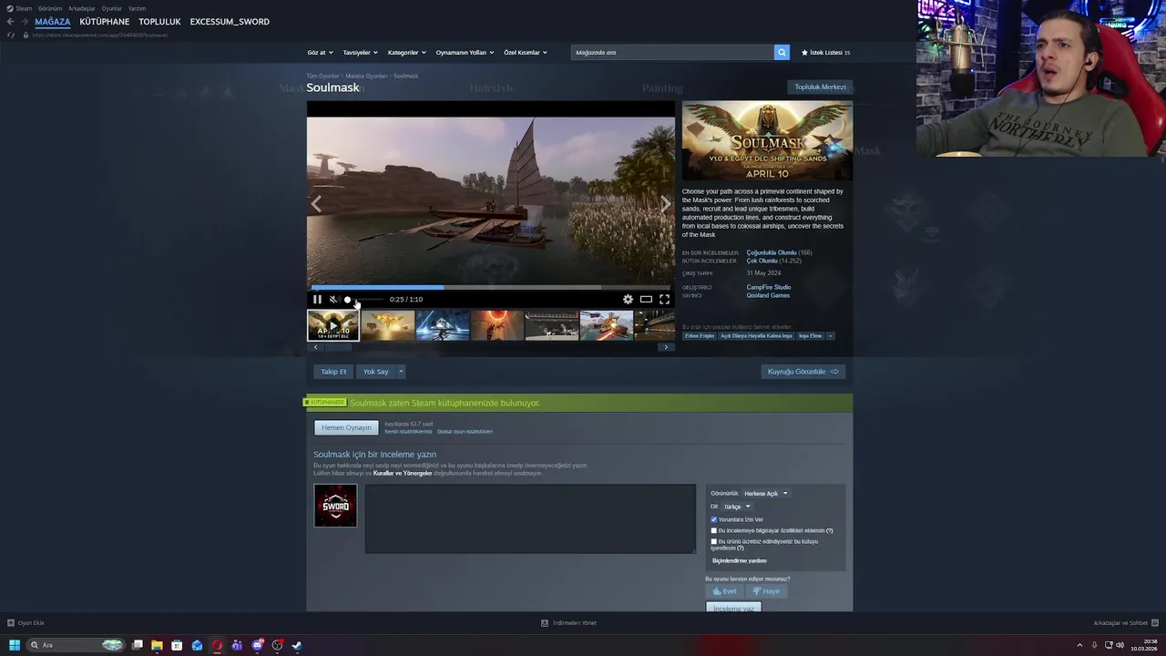Pause the Soulmask trailer video

tap(317, 299)
